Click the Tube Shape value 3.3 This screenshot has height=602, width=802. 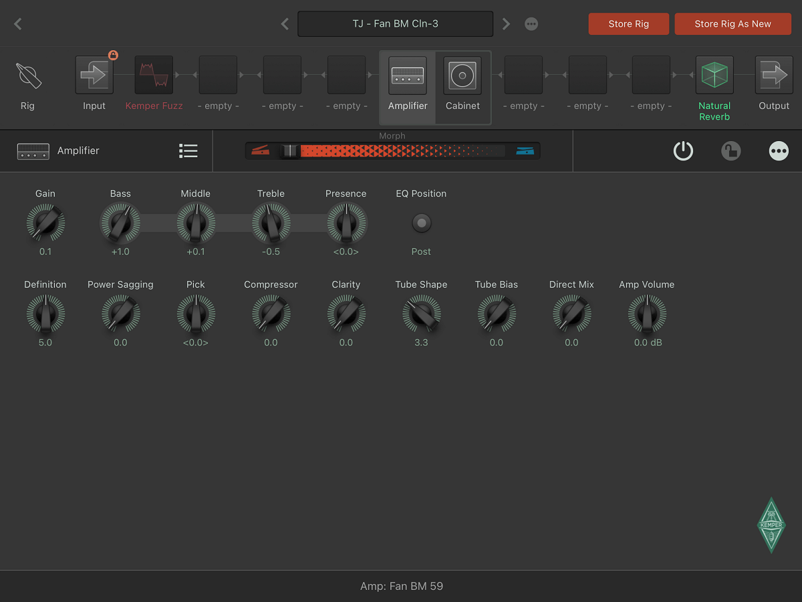(422, 342)
